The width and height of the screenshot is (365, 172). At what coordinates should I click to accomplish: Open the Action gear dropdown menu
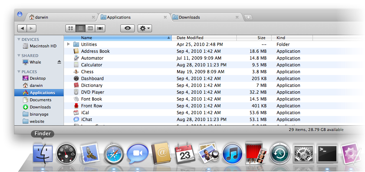(145, 28)
